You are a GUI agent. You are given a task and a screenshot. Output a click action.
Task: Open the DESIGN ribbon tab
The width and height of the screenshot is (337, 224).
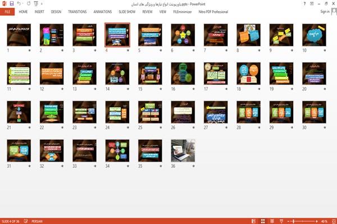56,12
